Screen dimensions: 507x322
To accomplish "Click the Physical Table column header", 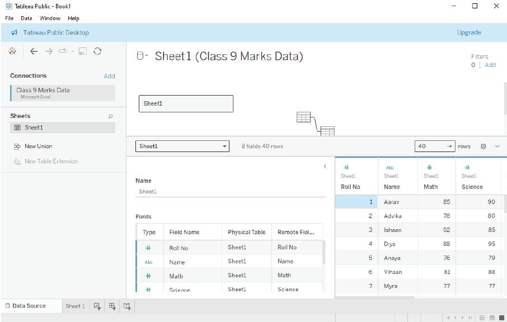I will [246, 232].
